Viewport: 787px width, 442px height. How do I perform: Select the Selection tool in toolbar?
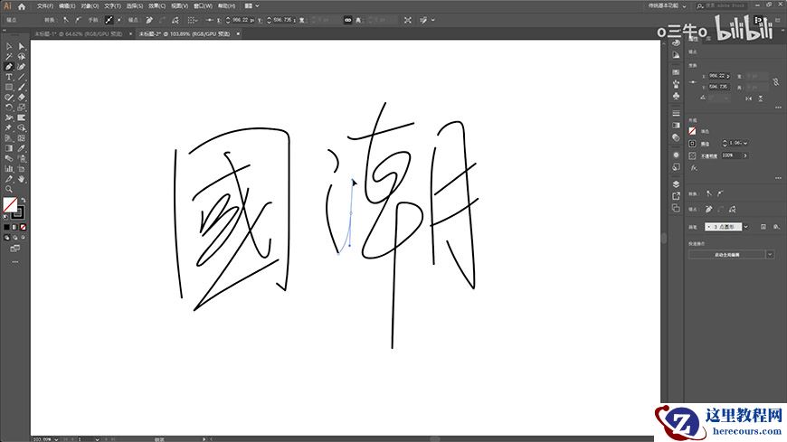9,46
